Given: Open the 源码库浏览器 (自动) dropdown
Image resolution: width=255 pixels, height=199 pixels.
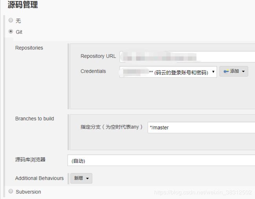Looking at the screenshot, I should [x=161, y=161].
